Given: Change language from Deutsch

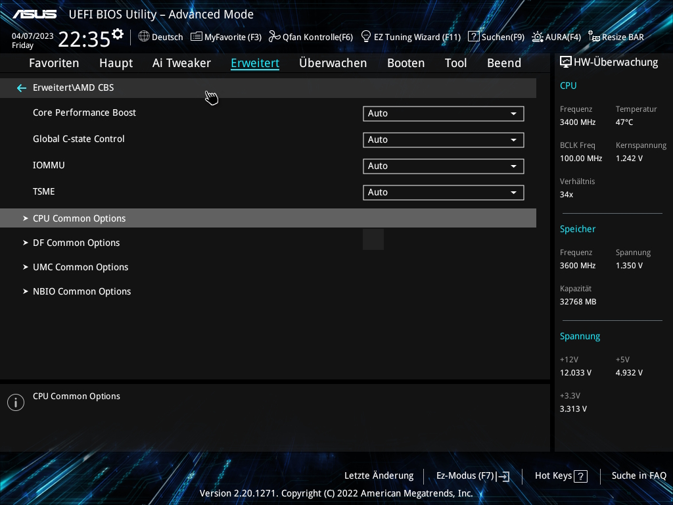Looking at the screenshot, I should pyautogui.click(x=160, y=37).
